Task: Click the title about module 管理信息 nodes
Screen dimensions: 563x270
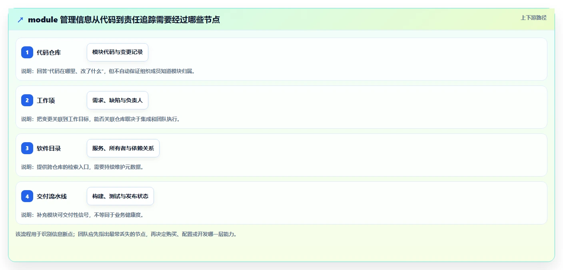Action: click(x=124, y=20)
